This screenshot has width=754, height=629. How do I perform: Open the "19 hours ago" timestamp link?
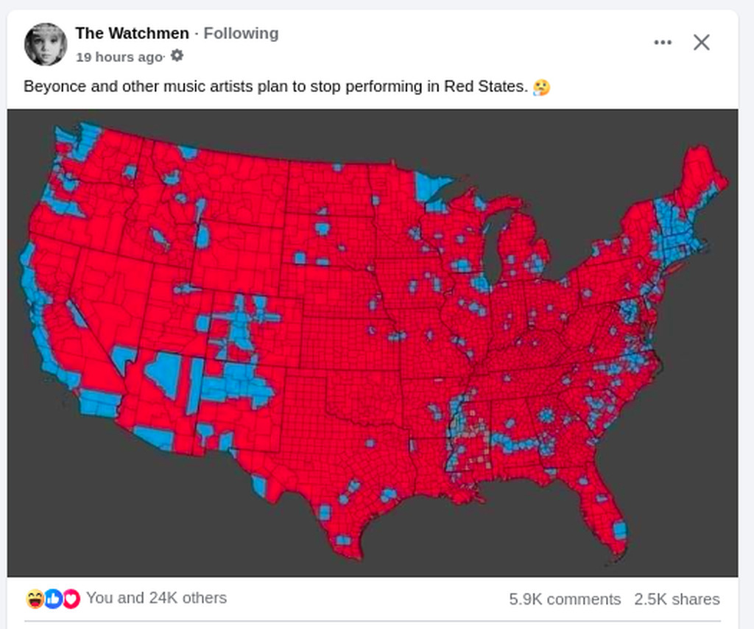pos(119,57)
